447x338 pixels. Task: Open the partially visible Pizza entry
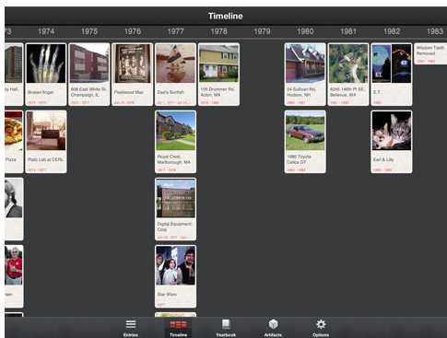tap(14, 142)
